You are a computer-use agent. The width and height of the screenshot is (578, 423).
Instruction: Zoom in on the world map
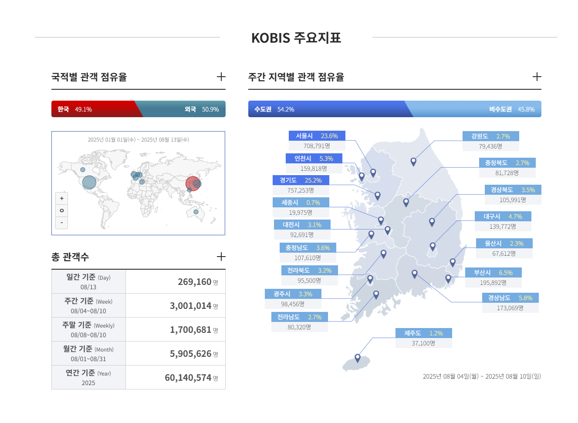pos(61,198)
